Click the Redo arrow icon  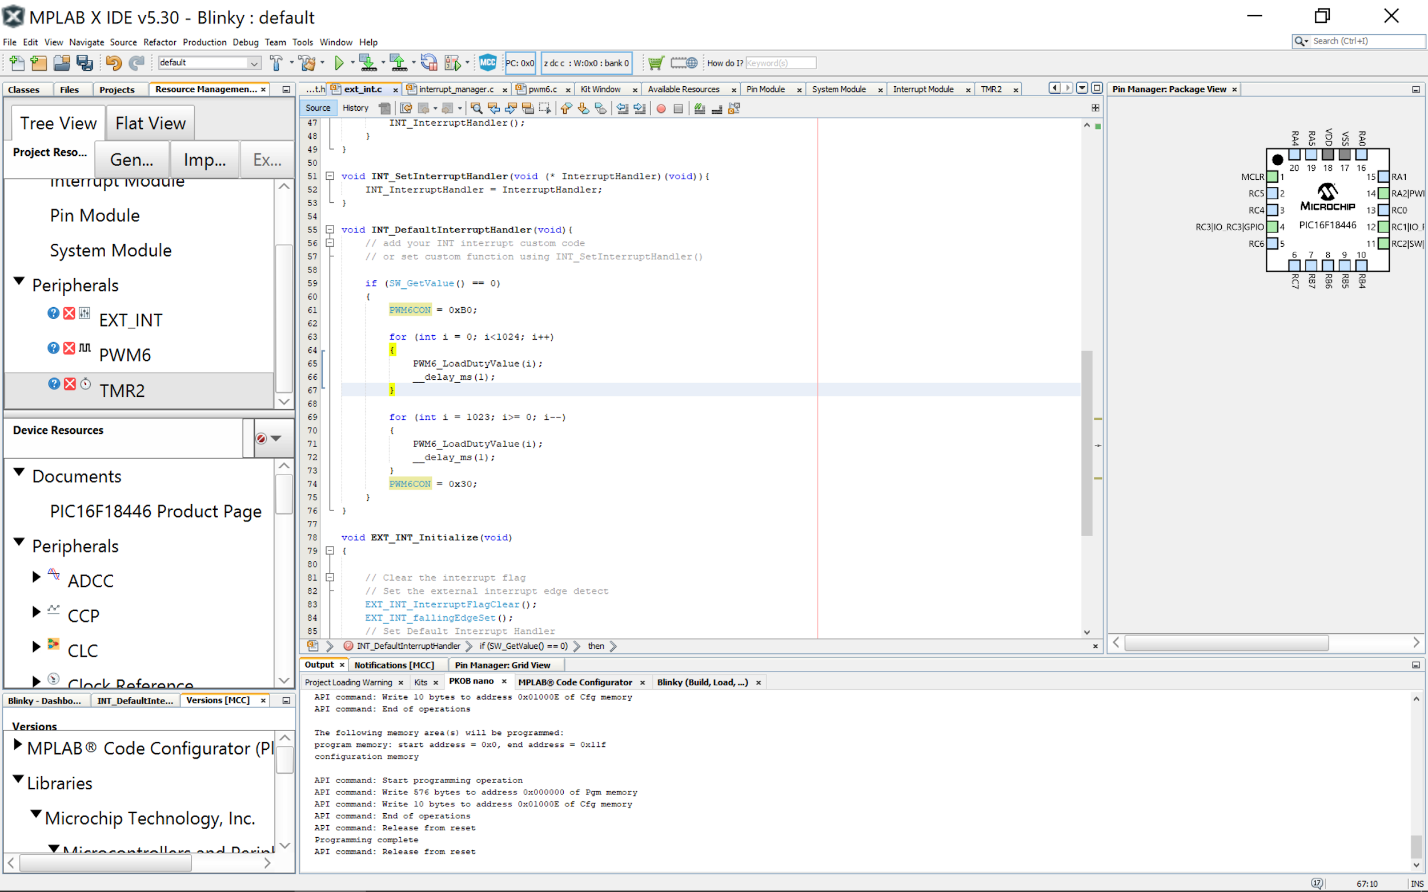[137, 63]
